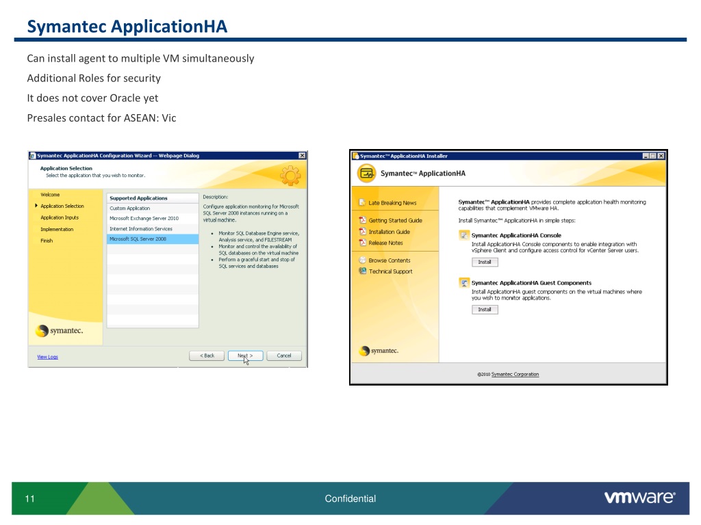Click the Supported Applications column header
The width and height of the screenshot is (701, 525).
pos(153,198)
